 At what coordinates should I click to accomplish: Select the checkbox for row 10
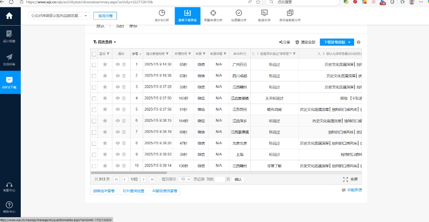pos(94,166)
